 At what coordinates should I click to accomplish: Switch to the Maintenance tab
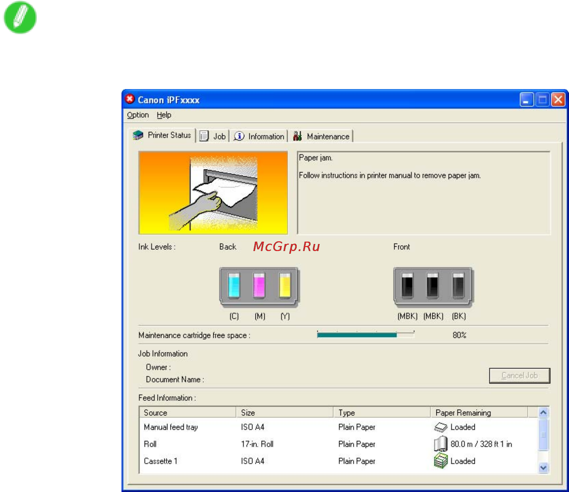point(321,136)
